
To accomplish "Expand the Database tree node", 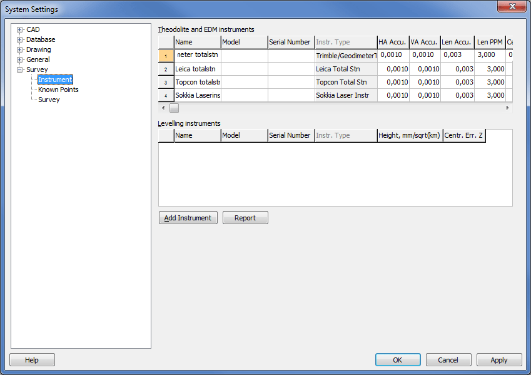I will coord(20,39).
